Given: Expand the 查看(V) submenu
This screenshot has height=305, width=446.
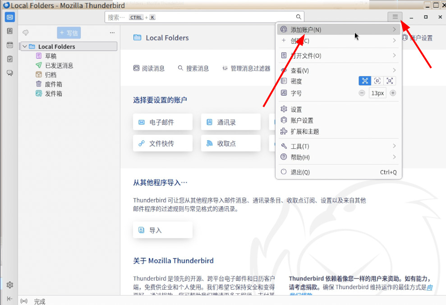Looking at the screenshot, I should tap(339, 70).
